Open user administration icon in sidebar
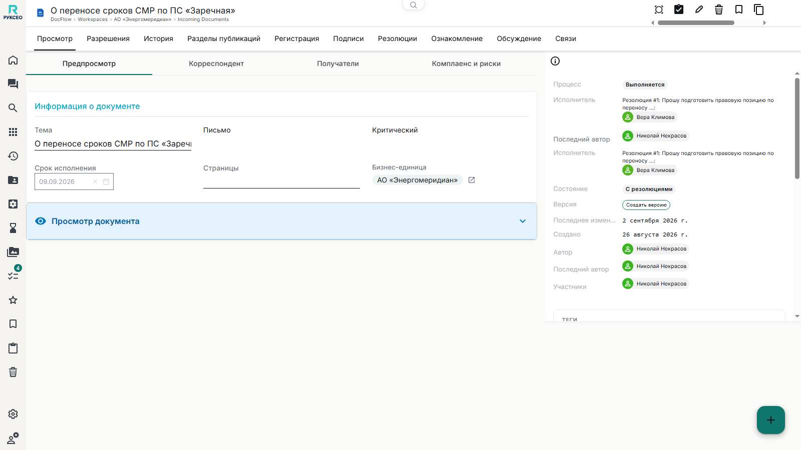 13,438
